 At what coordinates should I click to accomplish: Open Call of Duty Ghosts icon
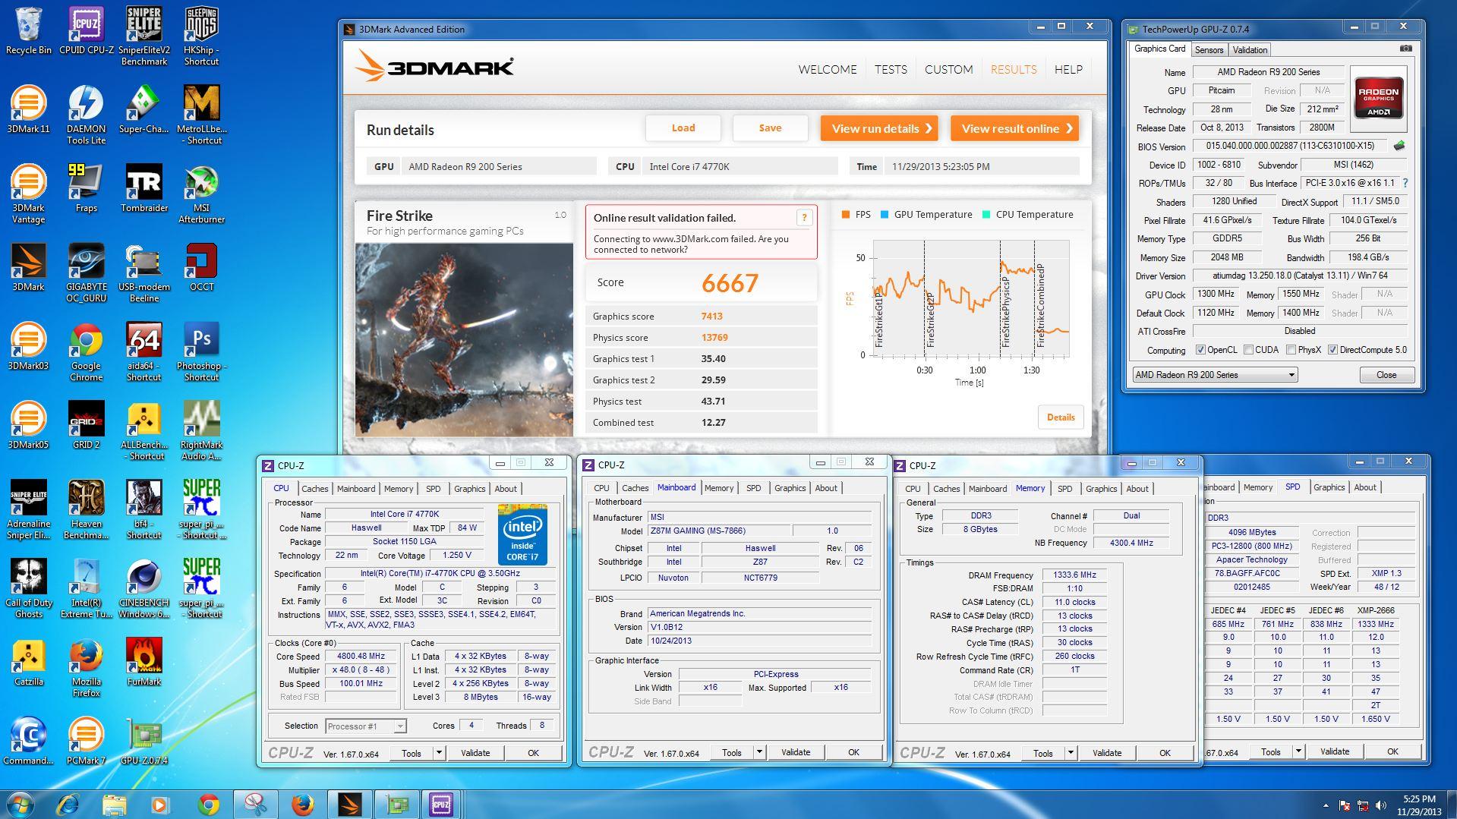[28, 588]
